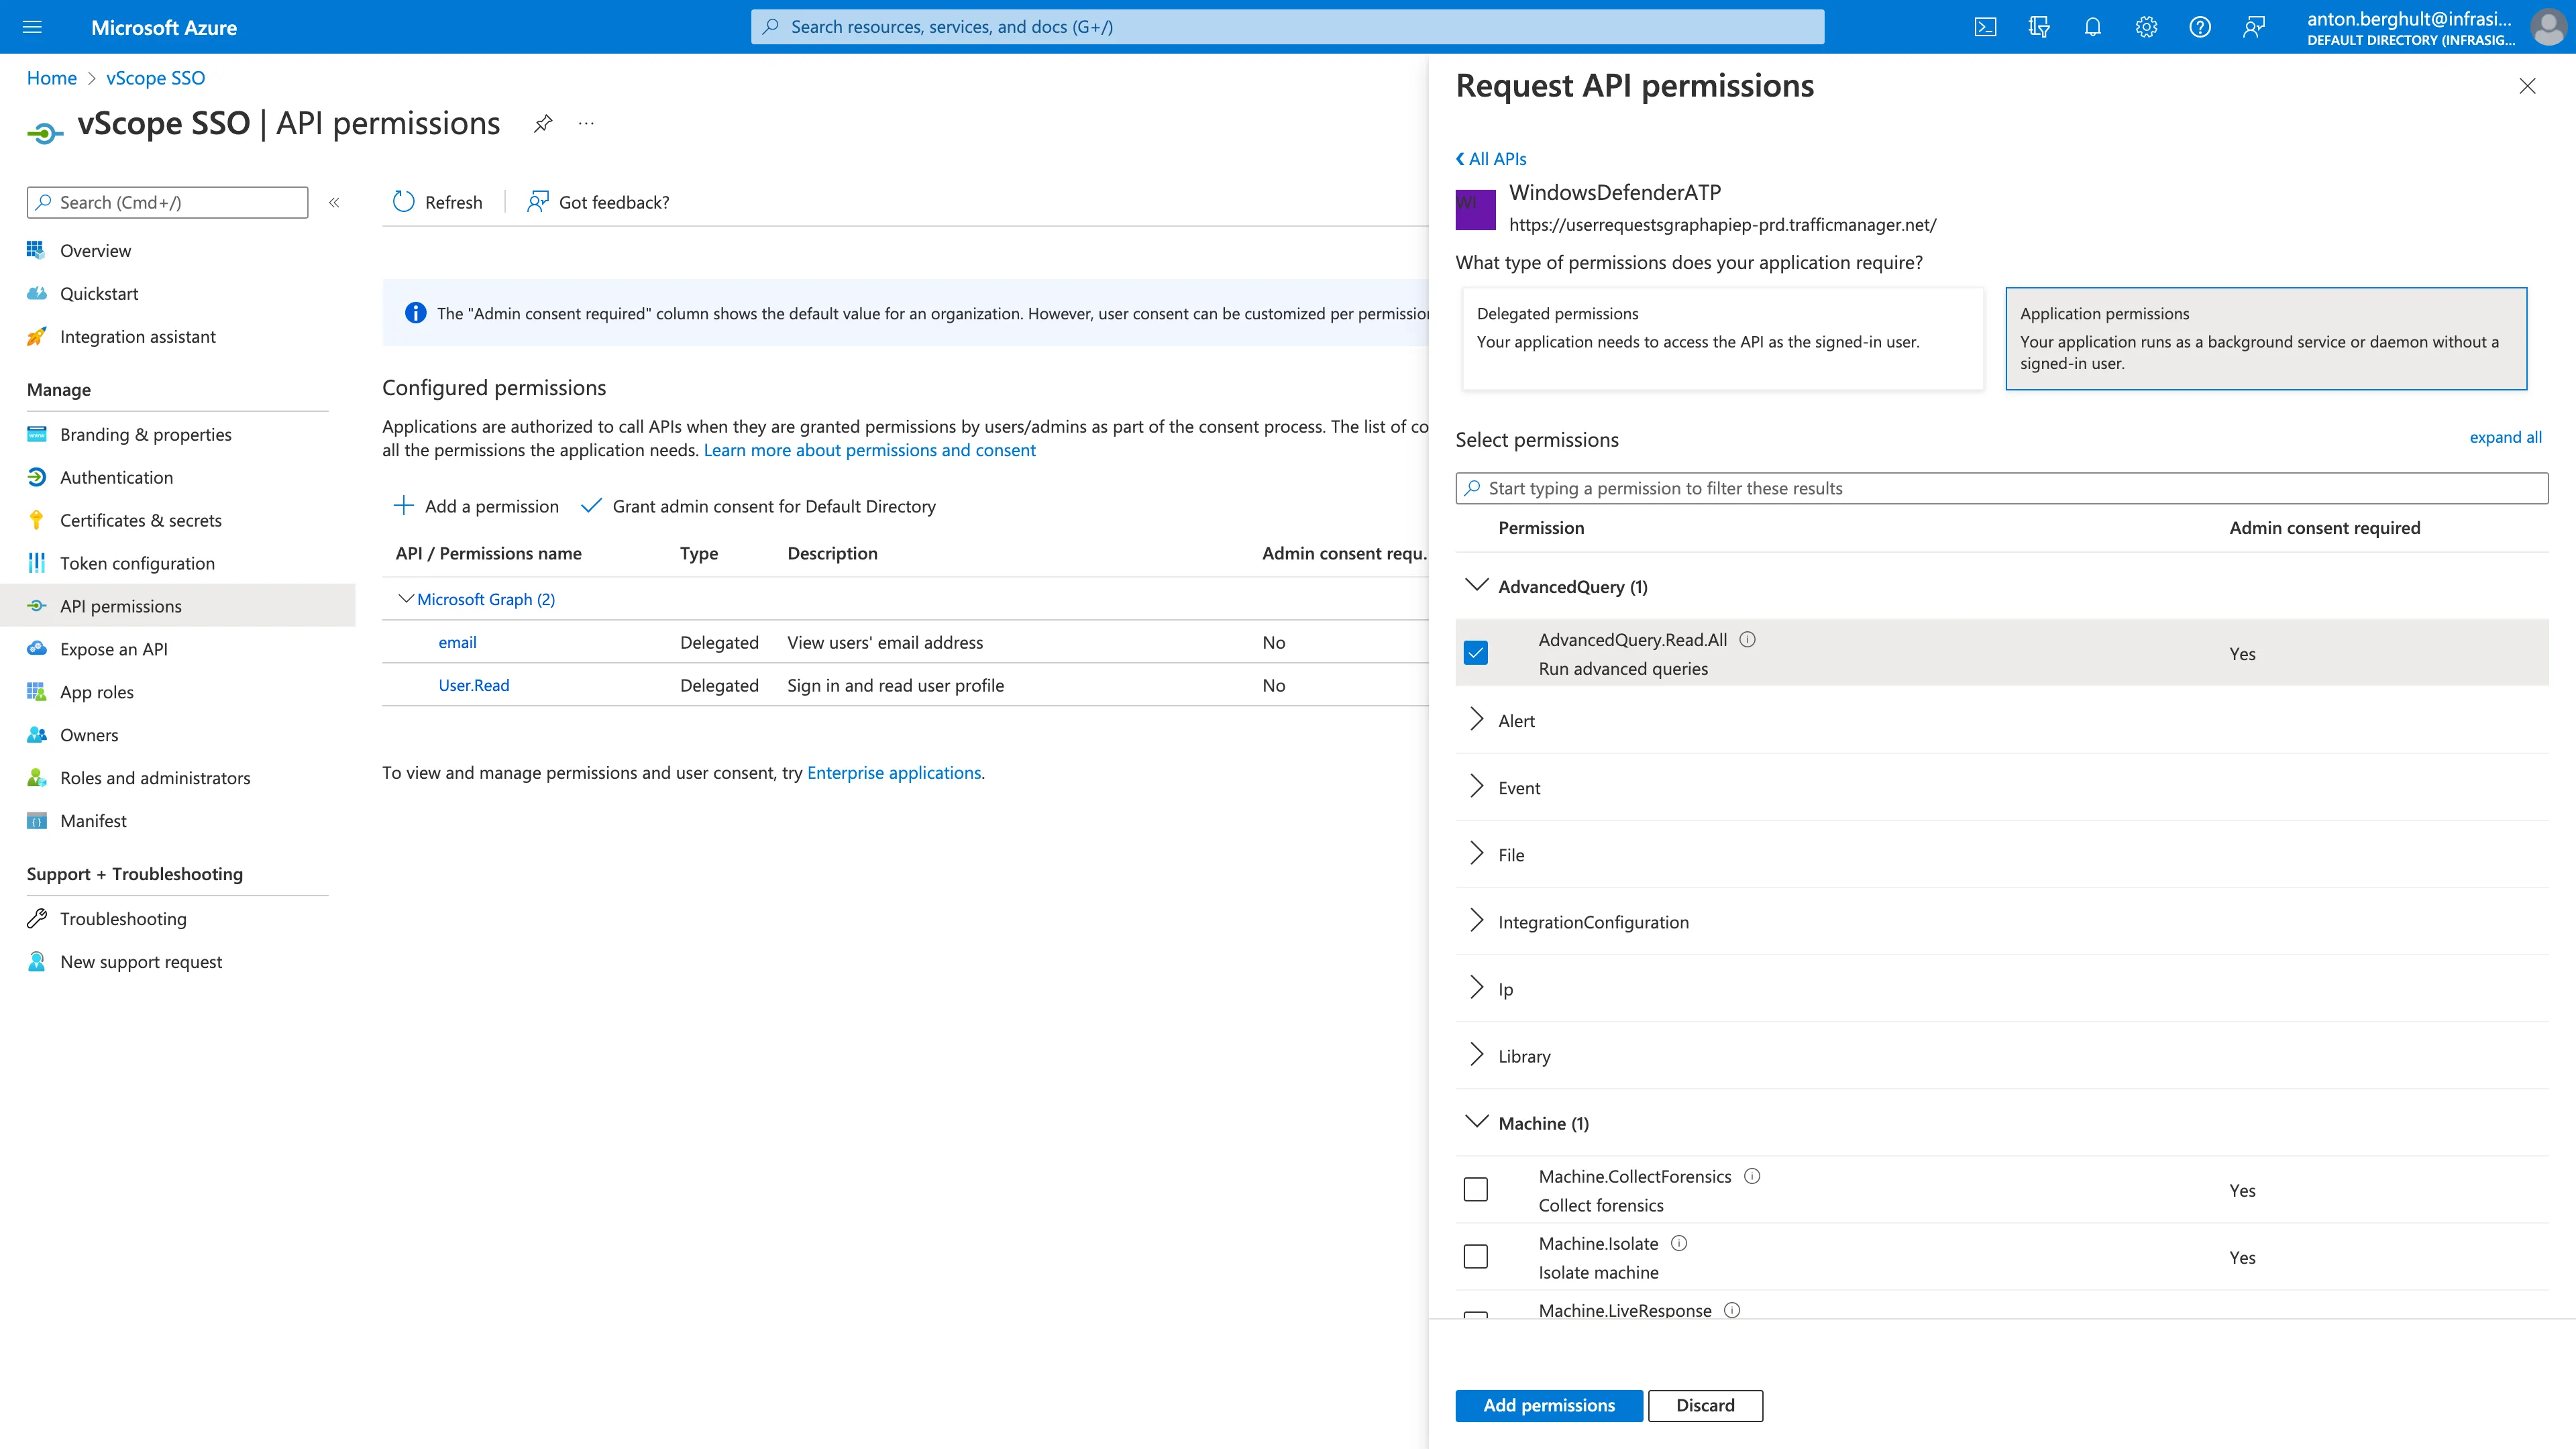Open the top bar feedback icon

point(2254,27)
